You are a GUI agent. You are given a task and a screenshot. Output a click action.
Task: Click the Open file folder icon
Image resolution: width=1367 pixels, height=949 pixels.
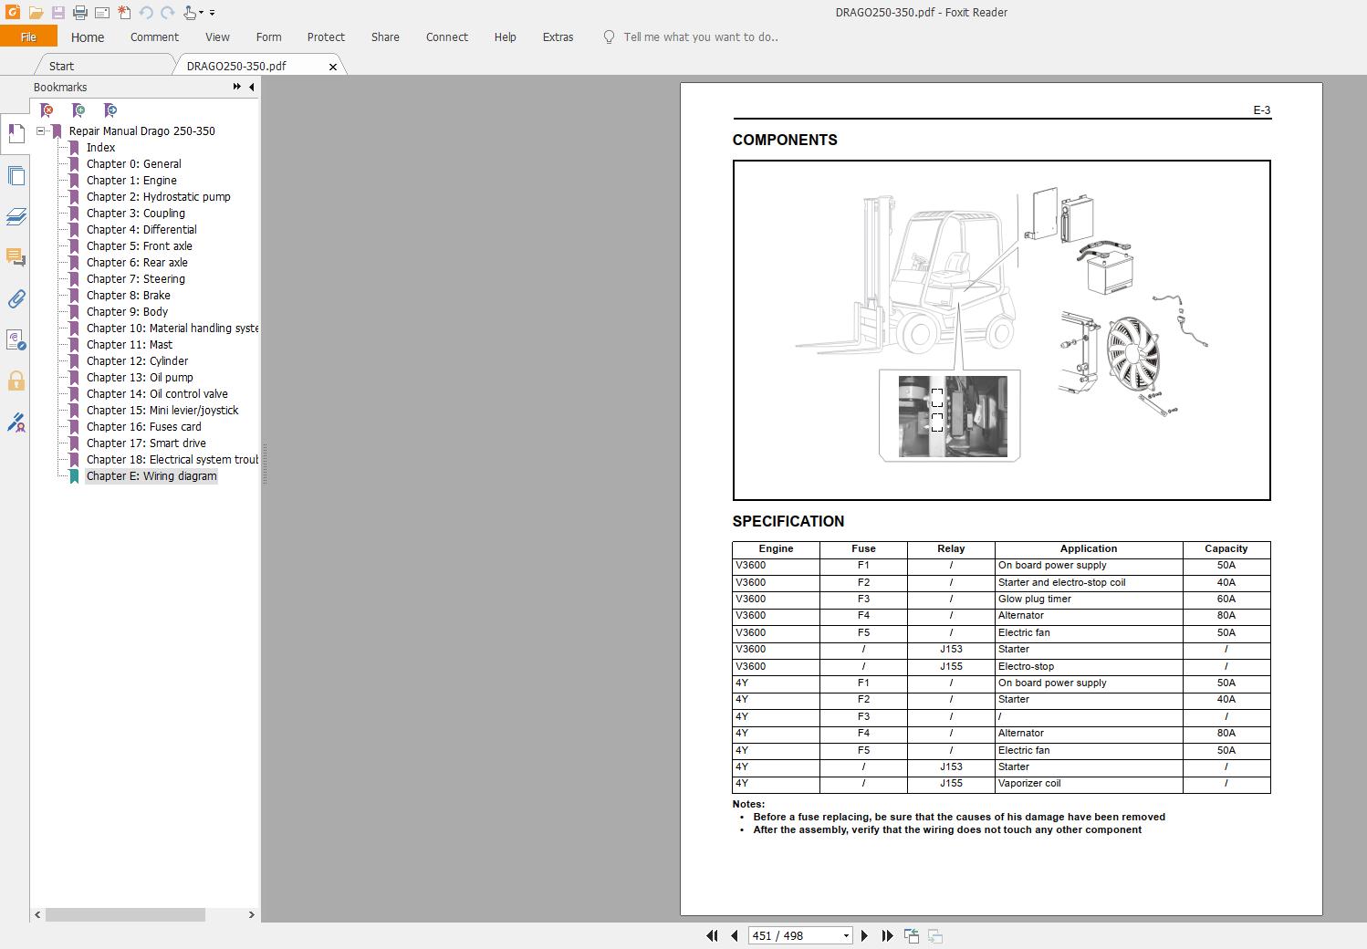pos(36,13)
